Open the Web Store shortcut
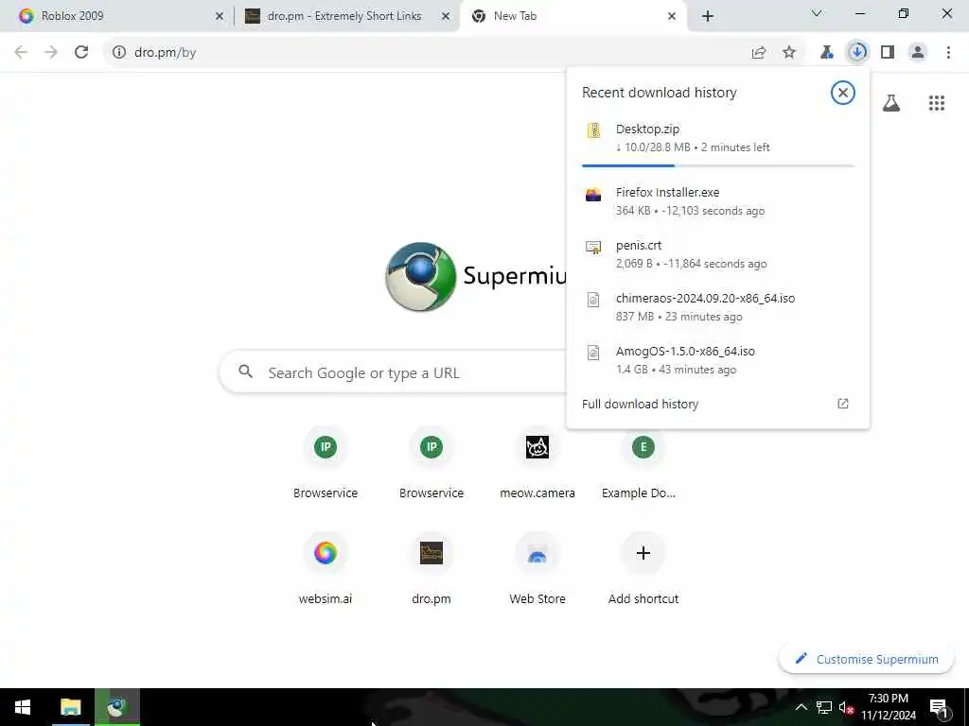This screenshot has height=726, width=969. point(537,570)
